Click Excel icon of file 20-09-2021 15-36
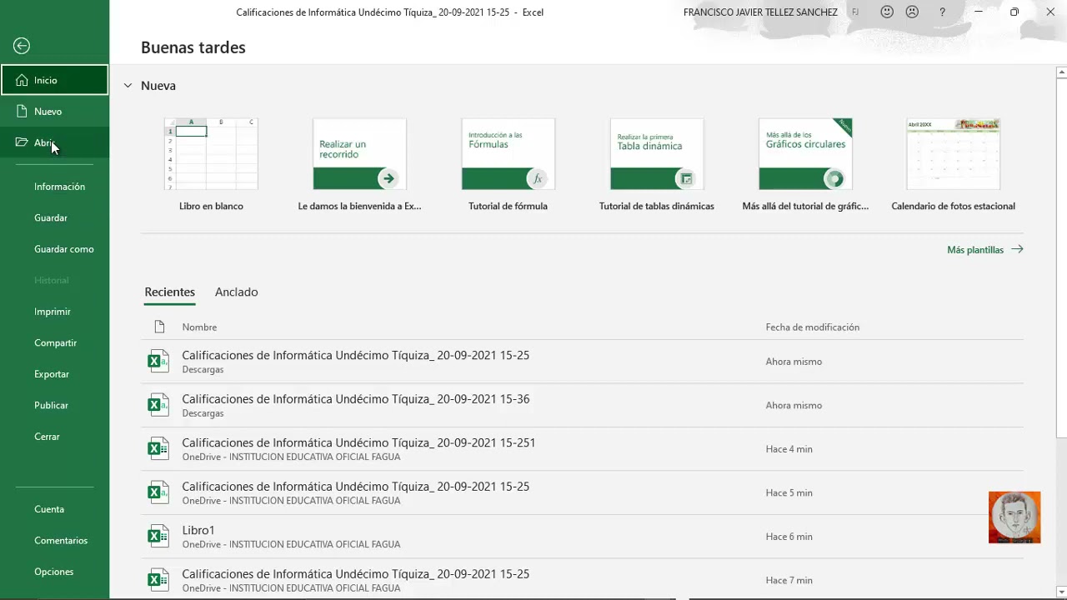Image resolution: width=1067 pixels, height=600 pixels. tap(158, 405)
